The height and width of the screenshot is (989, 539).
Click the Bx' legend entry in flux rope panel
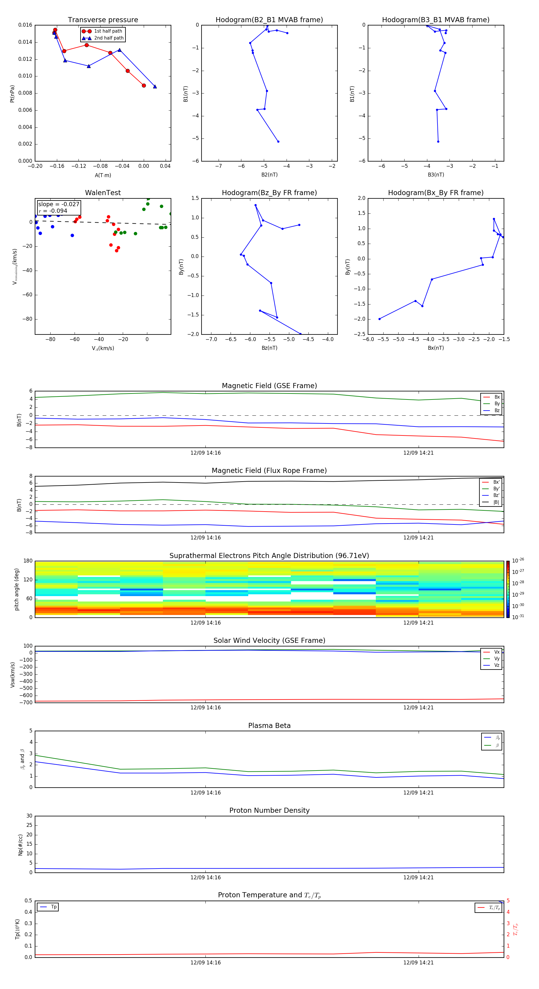(x=491, y=482)
